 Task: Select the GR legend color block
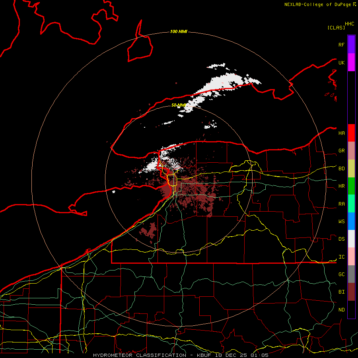pyautogui.click(x=351, y=151)
